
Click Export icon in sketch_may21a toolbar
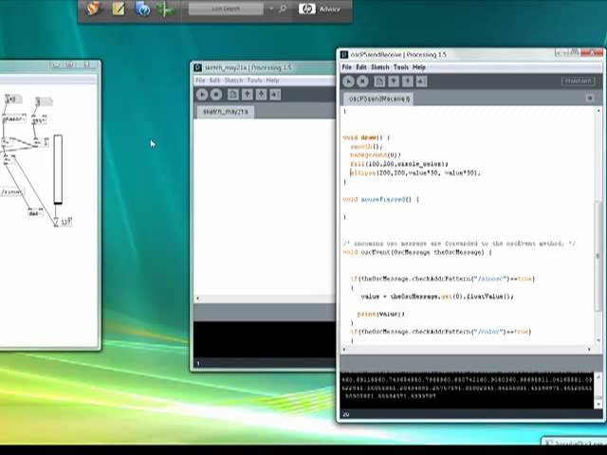(275, 95)
